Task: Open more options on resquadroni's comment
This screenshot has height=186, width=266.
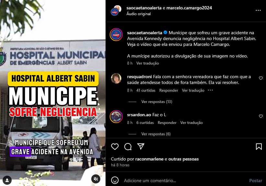Action: (x=210, y=90)
